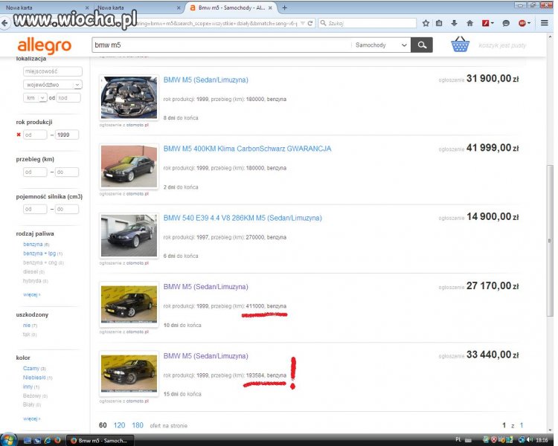Open thumbnail of 14 900,00 zł listing
The width and height of the screenshot is (558, 446).
(129, 236)
